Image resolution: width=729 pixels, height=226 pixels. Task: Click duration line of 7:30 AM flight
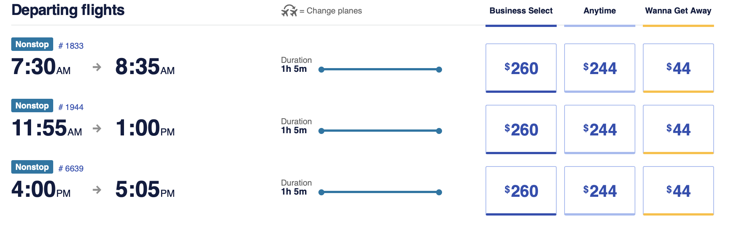pyautogui.click(x=380, y=69)
